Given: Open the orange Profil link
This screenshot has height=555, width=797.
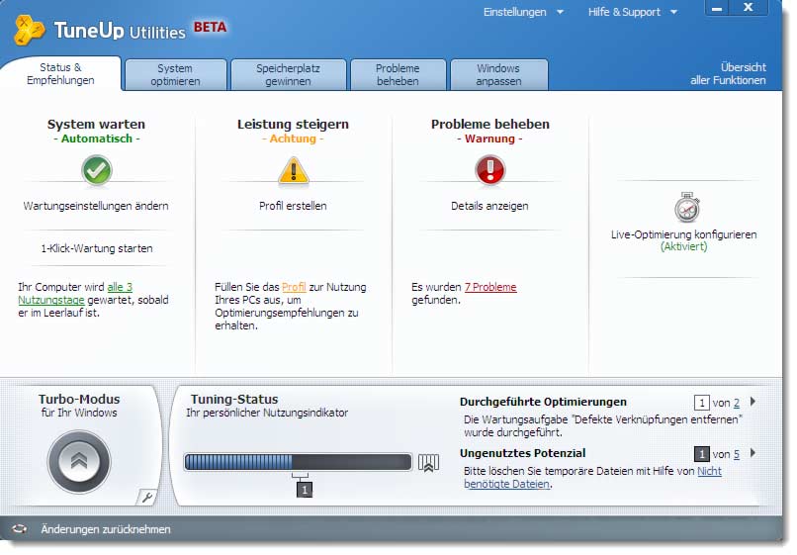Looking at the screenshot, I should [294, 287].
